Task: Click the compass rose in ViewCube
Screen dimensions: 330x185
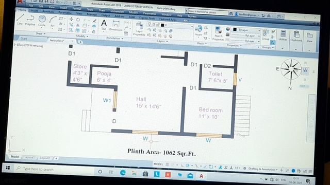Action: point(290,69)
